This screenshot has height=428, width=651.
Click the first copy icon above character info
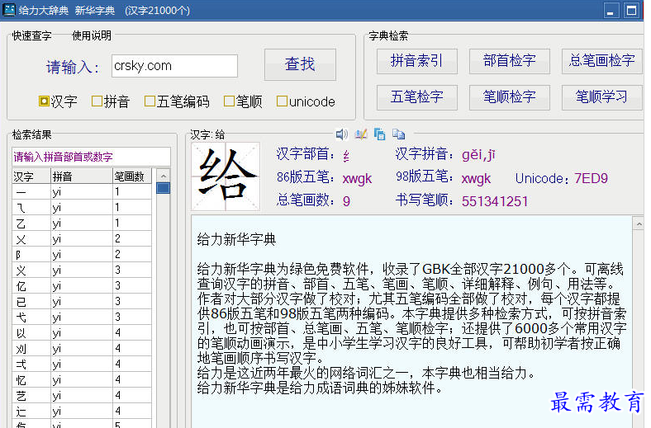[379, 134]
